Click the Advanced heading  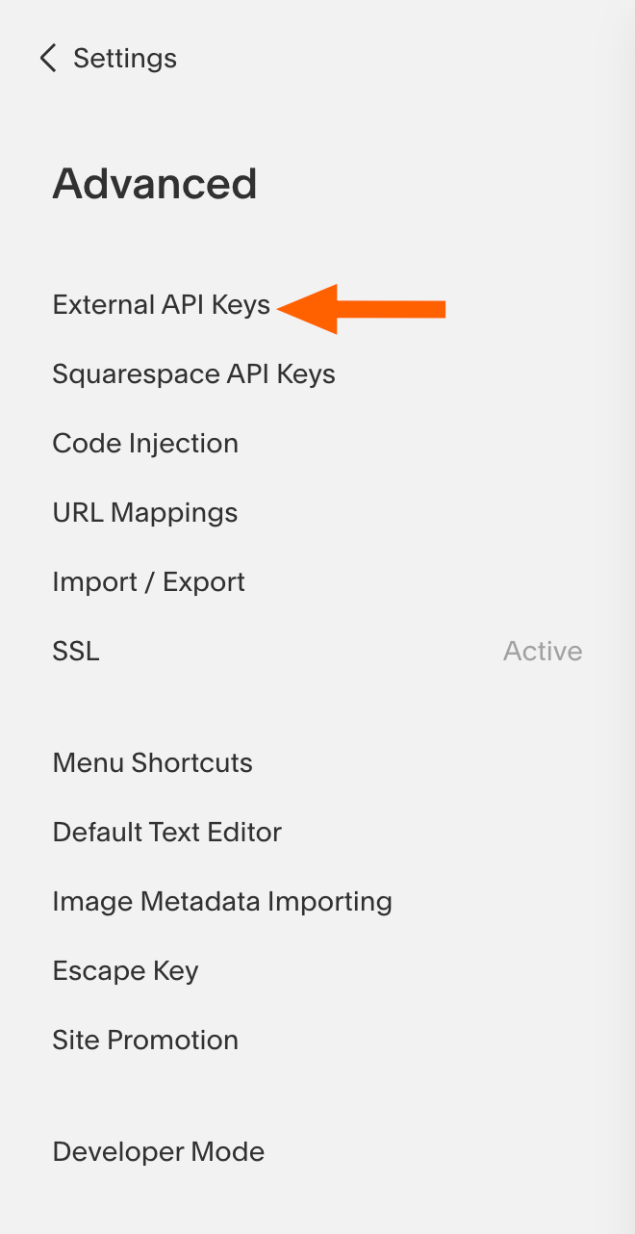[154, 184]
